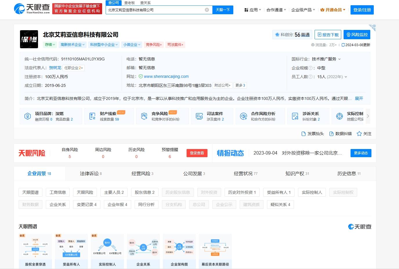Viewport: 399px width, 269px height.
Task: Select the 查关系 search tab
Action: (x=145, y=3)
